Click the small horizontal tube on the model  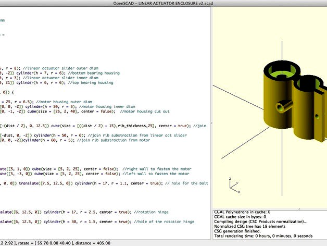284,106
